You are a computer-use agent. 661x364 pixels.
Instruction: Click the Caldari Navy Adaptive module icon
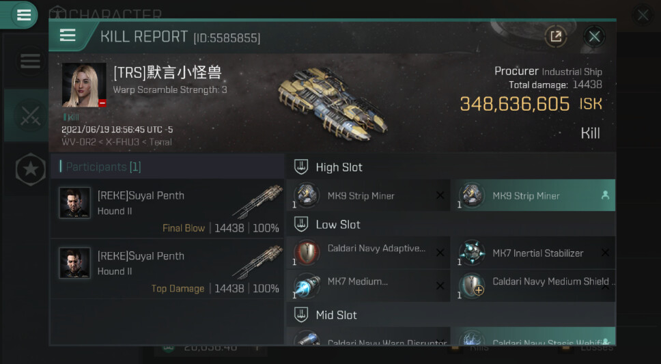click(307, 253)
